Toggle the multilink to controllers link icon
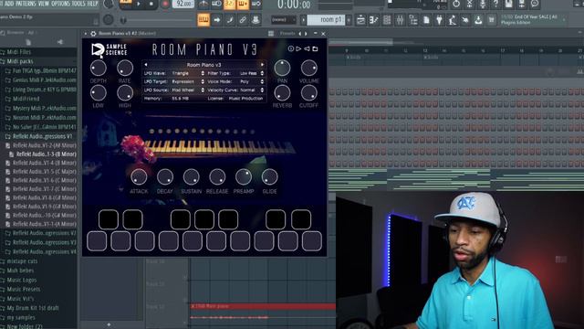 point(243,20)
